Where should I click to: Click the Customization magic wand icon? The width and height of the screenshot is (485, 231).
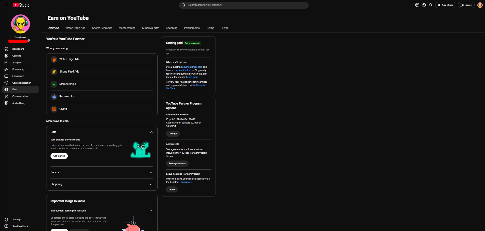pos(6,96)
